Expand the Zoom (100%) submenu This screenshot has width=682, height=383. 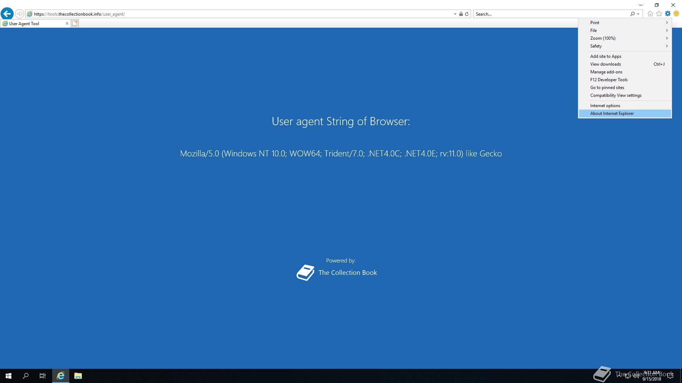pyautogui.click(x=625, y=38)
